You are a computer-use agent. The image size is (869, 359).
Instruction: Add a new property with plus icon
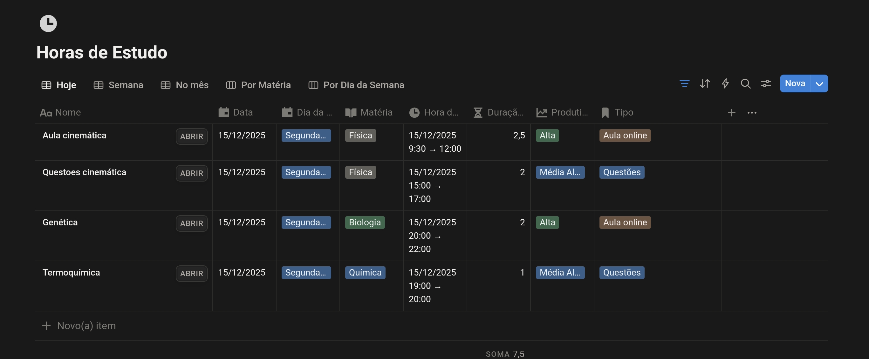pos(731,113)
